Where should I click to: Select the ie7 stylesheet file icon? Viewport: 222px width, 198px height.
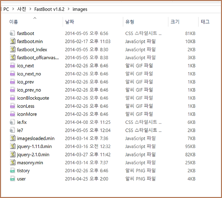12,130
